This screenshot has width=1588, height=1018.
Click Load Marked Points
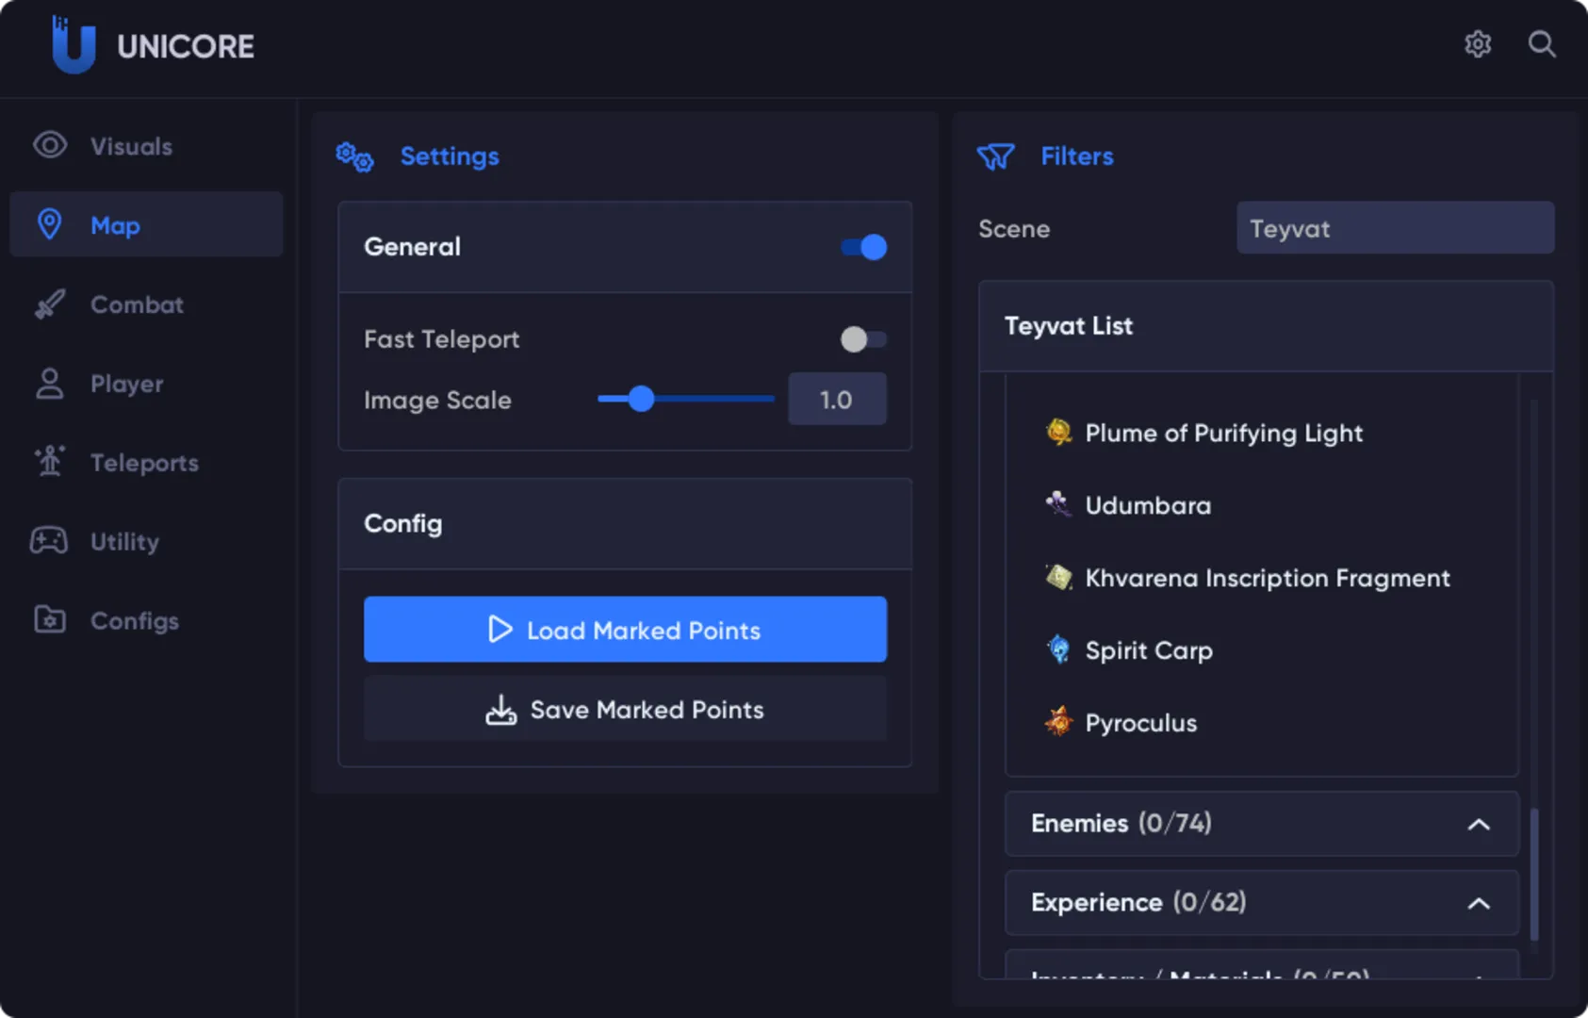click(x=625, y=630)
